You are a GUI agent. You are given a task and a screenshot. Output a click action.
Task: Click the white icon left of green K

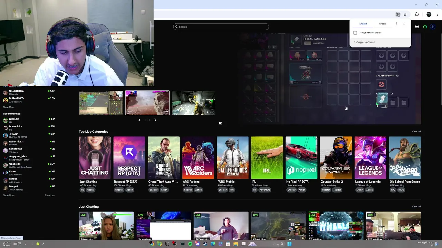point(417,27)
